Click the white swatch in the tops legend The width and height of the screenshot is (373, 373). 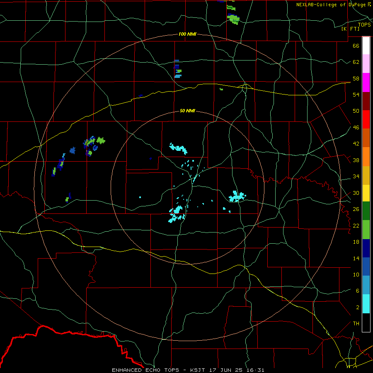point(366,46)
